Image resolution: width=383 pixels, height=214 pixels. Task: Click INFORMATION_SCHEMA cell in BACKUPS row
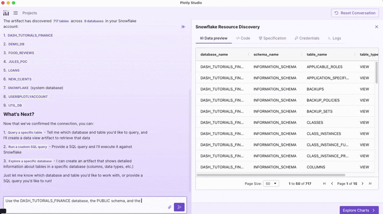275,89
